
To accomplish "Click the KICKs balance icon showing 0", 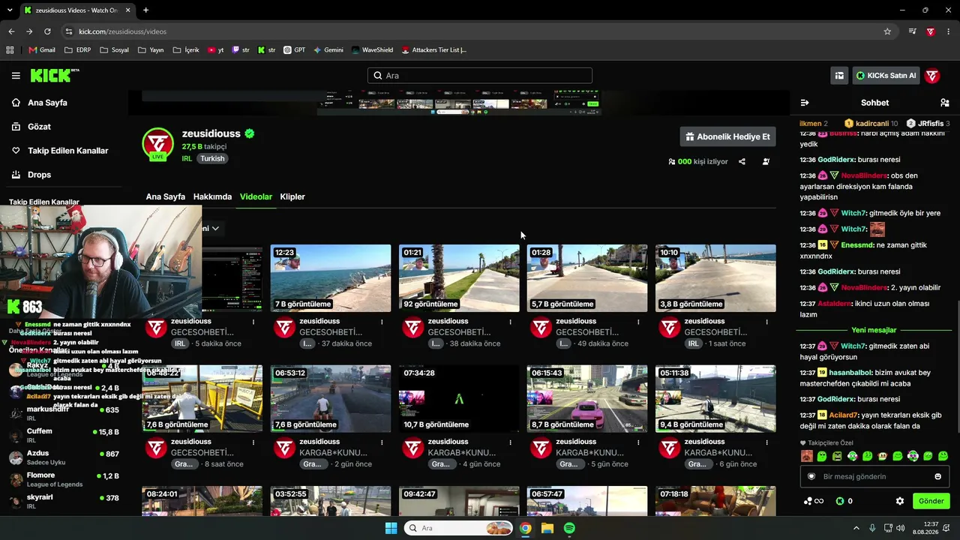I will click(844, 501).
